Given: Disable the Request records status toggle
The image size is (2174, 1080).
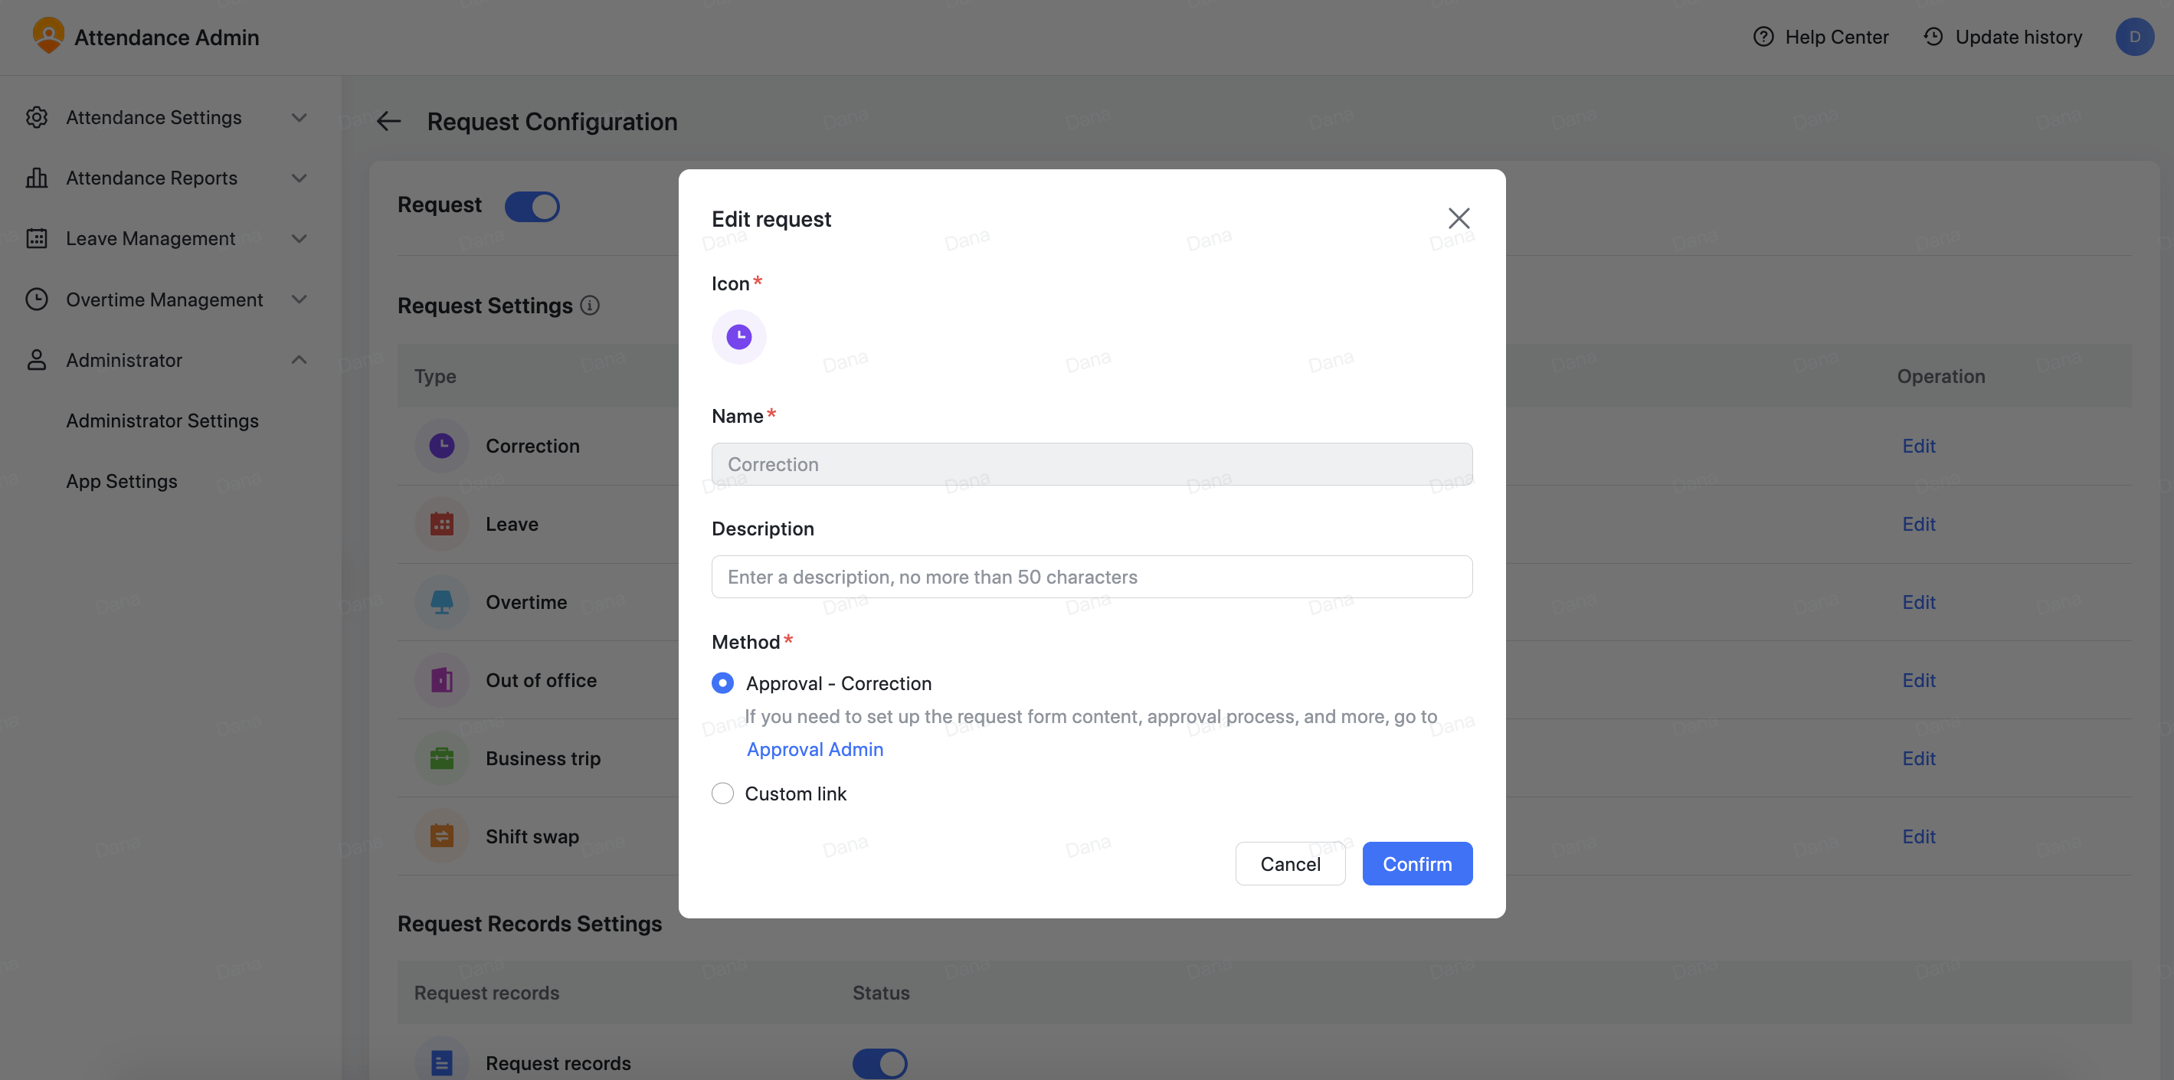Looking at the screenshot, I should tap(879, 1062).
